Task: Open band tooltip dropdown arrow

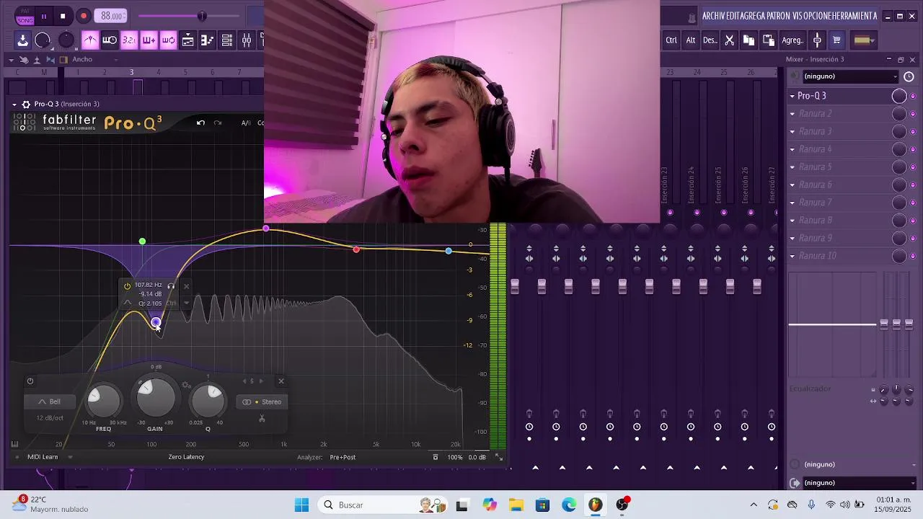Action: tap(186, 303)
